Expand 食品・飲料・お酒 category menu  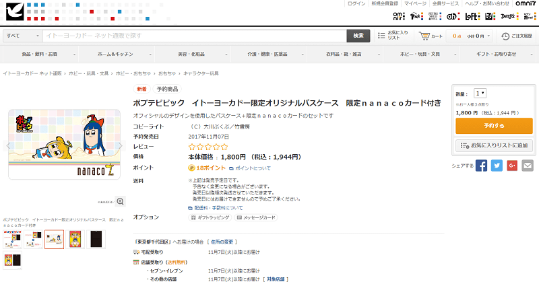click(40, 54)
